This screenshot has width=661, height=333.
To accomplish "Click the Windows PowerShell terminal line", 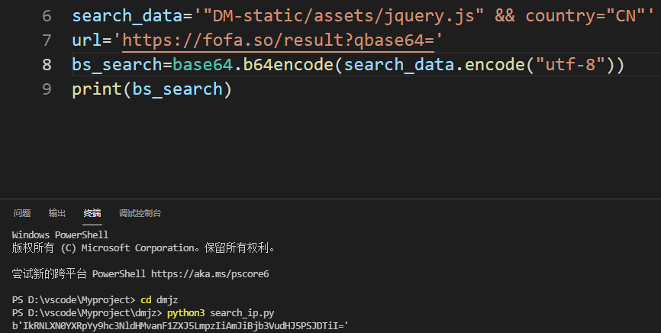I will (x=60, y=234).
